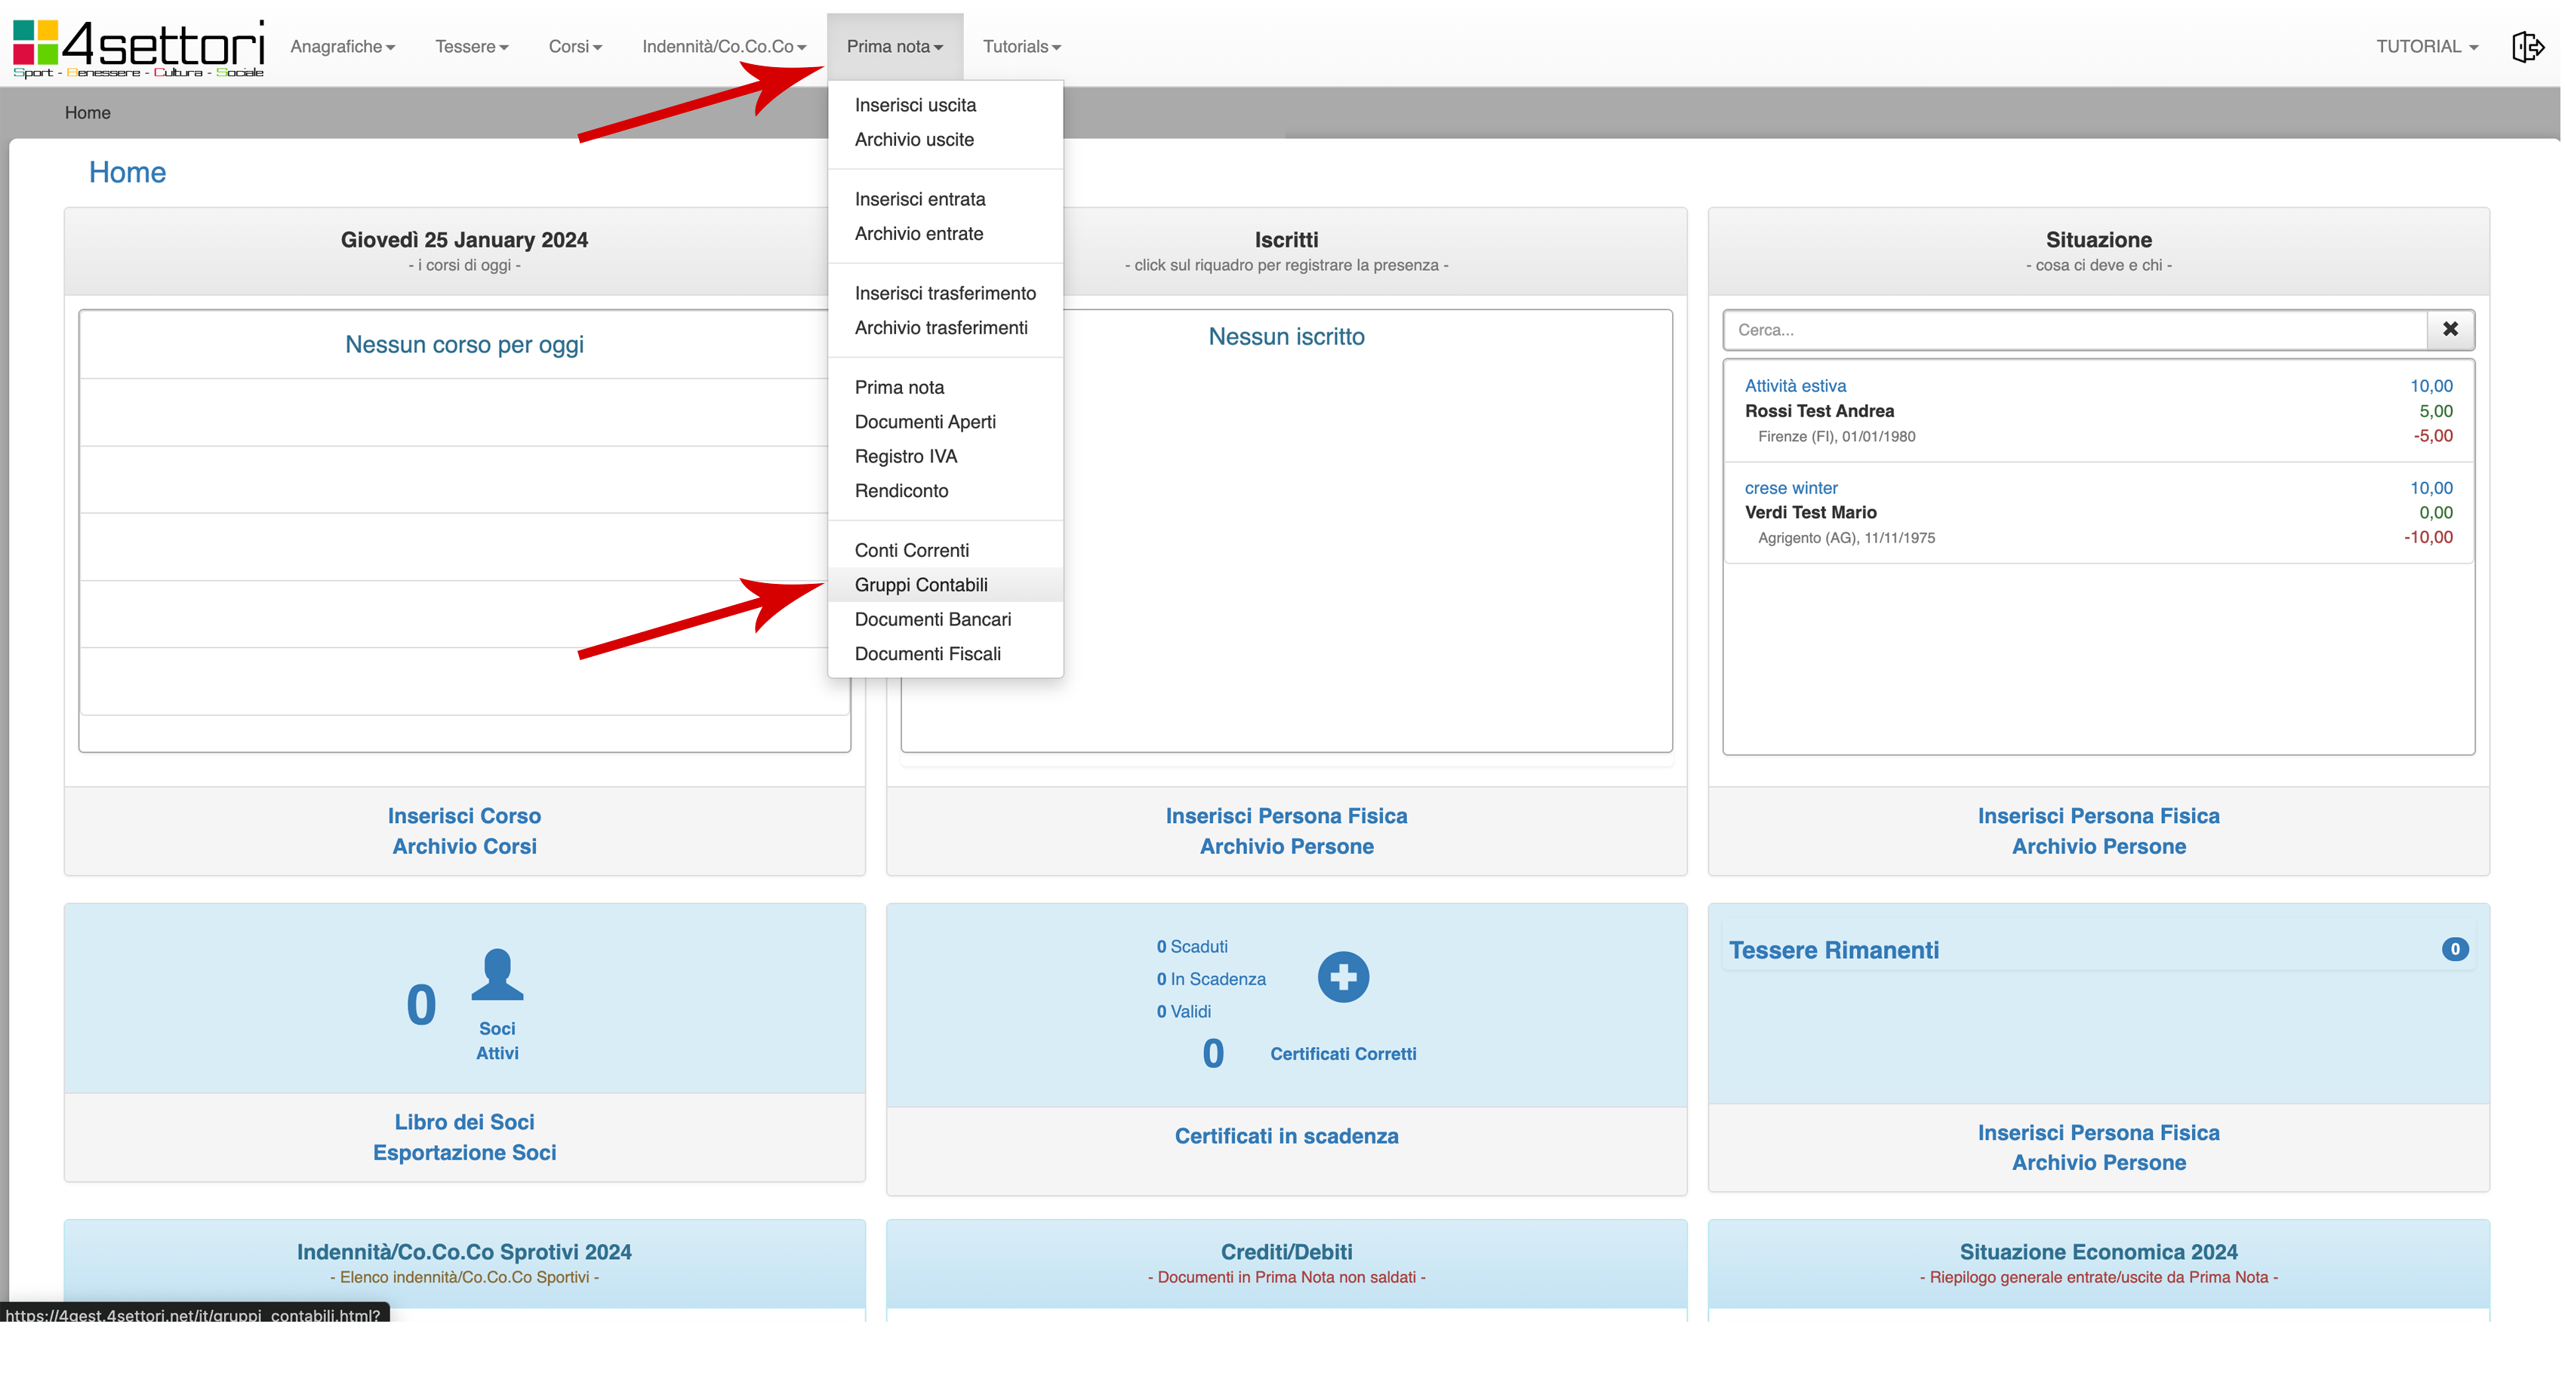Click the logout icon in top right
This screenshot has width=2565, height=1376.
pyautogui.click(x=2527, y=47)
